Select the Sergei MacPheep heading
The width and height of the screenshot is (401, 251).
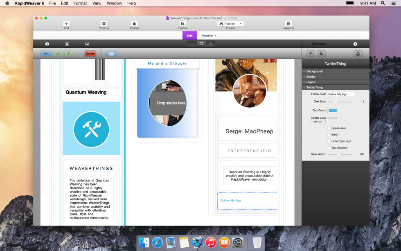pyautogui.click(x=249, y=131)
